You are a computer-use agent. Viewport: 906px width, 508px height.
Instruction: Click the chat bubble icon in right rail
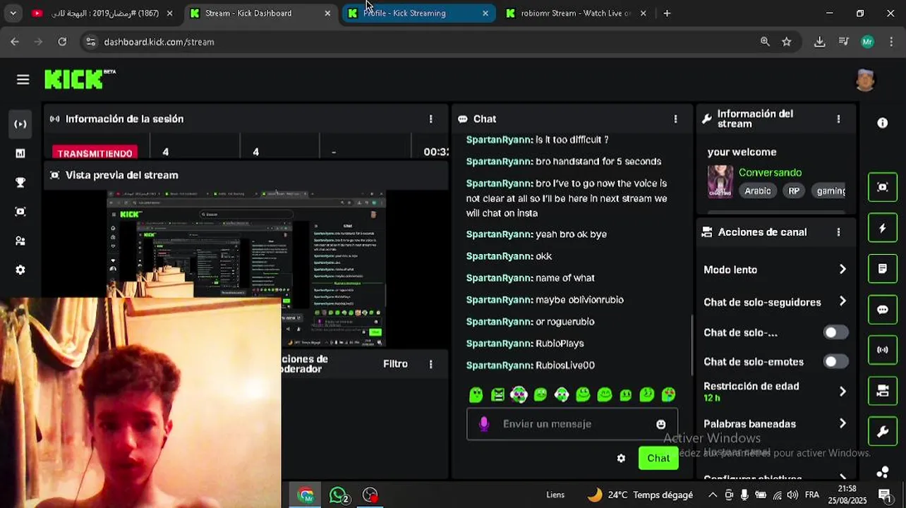882,309
